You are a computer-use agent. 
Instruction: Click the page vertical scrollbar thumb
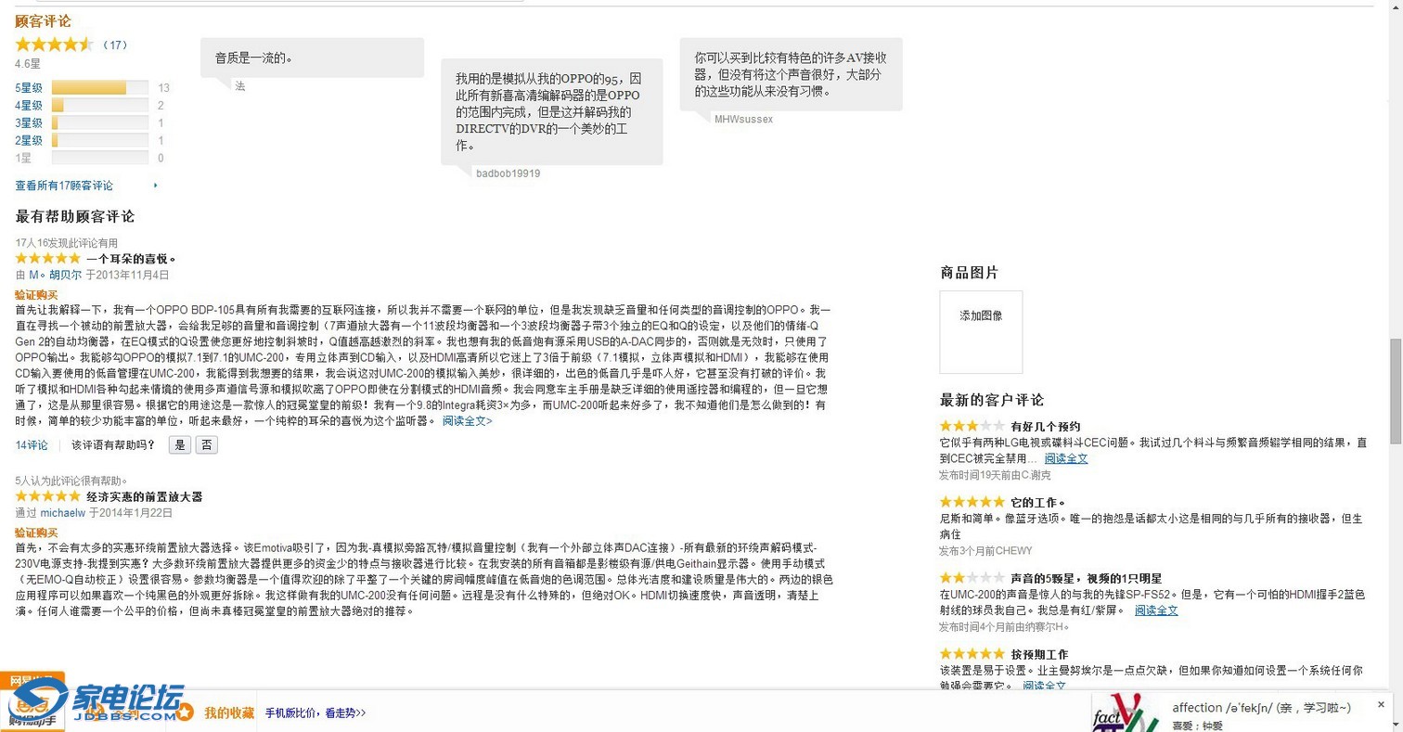[1395, 392]
